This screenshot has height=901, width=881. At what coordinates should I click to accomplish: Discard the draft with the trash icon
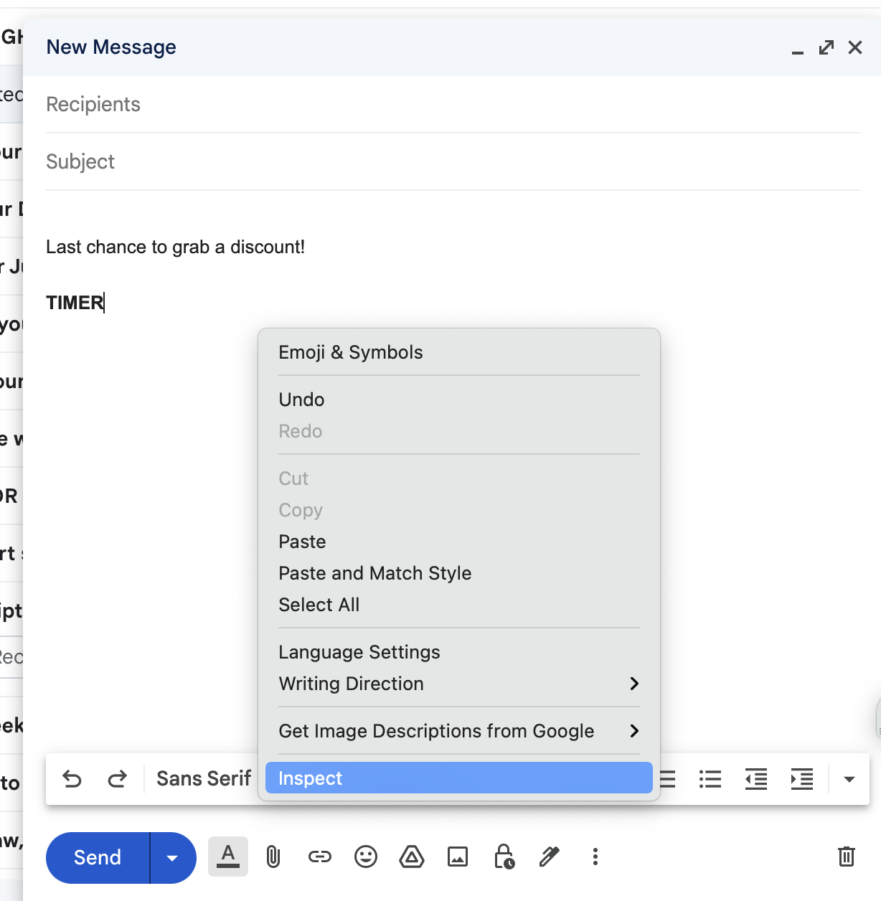847,857
